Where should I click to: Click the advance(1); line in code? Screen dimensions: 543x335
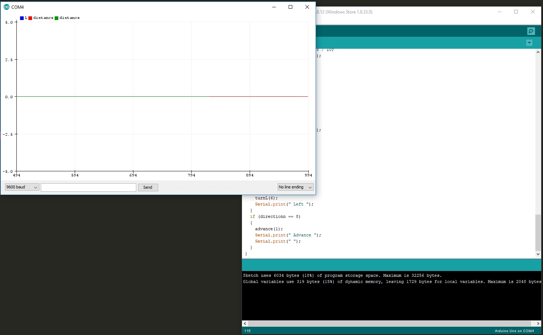(x=269, y=229)
